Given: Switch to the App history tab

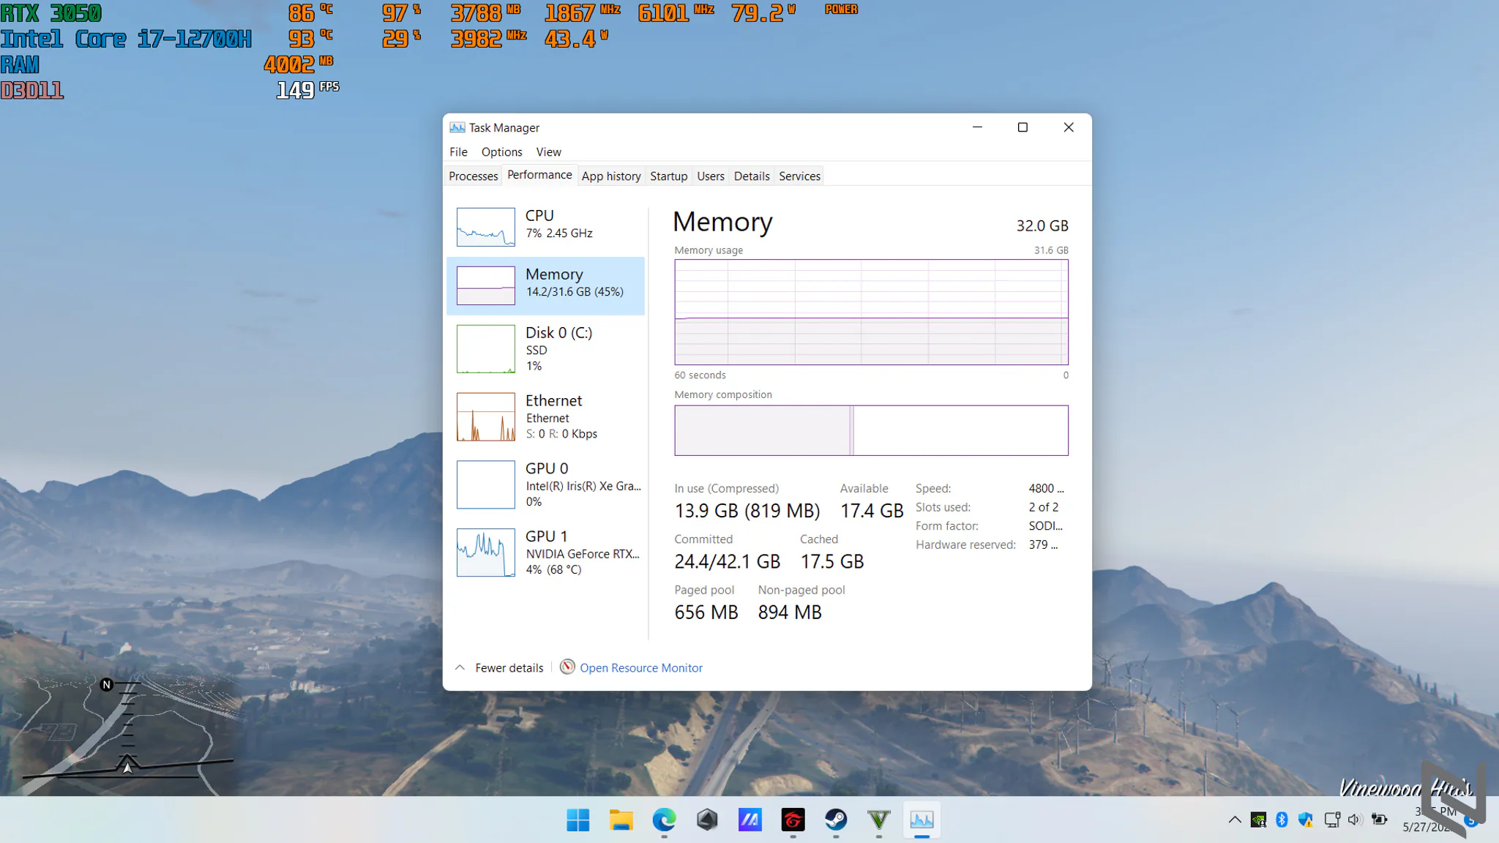Looking at the screenshot, I should pyautogui.click(x=611, y=176).
